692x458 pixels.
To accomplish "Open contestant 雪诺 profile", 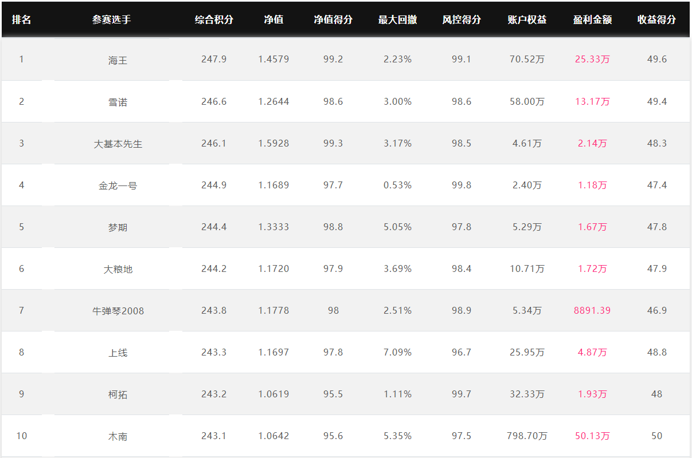I will pos(118,102).
